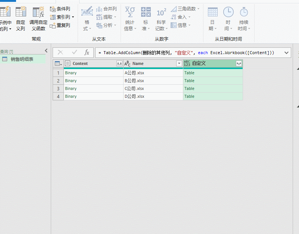The width and height of the screenshot is (299, 234).
Task: Open the Extract (提取) option
Action: pyautogui.click(x=106, y=17)
